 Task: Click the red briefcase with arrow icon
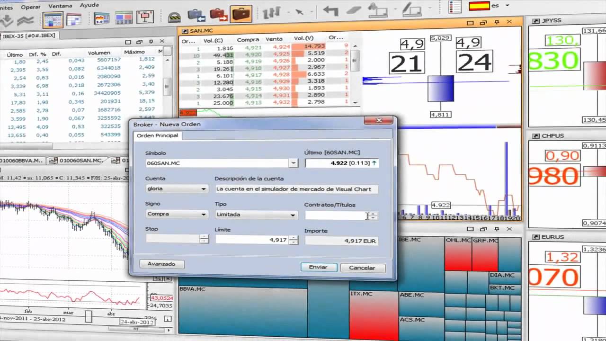click(218, 14)
